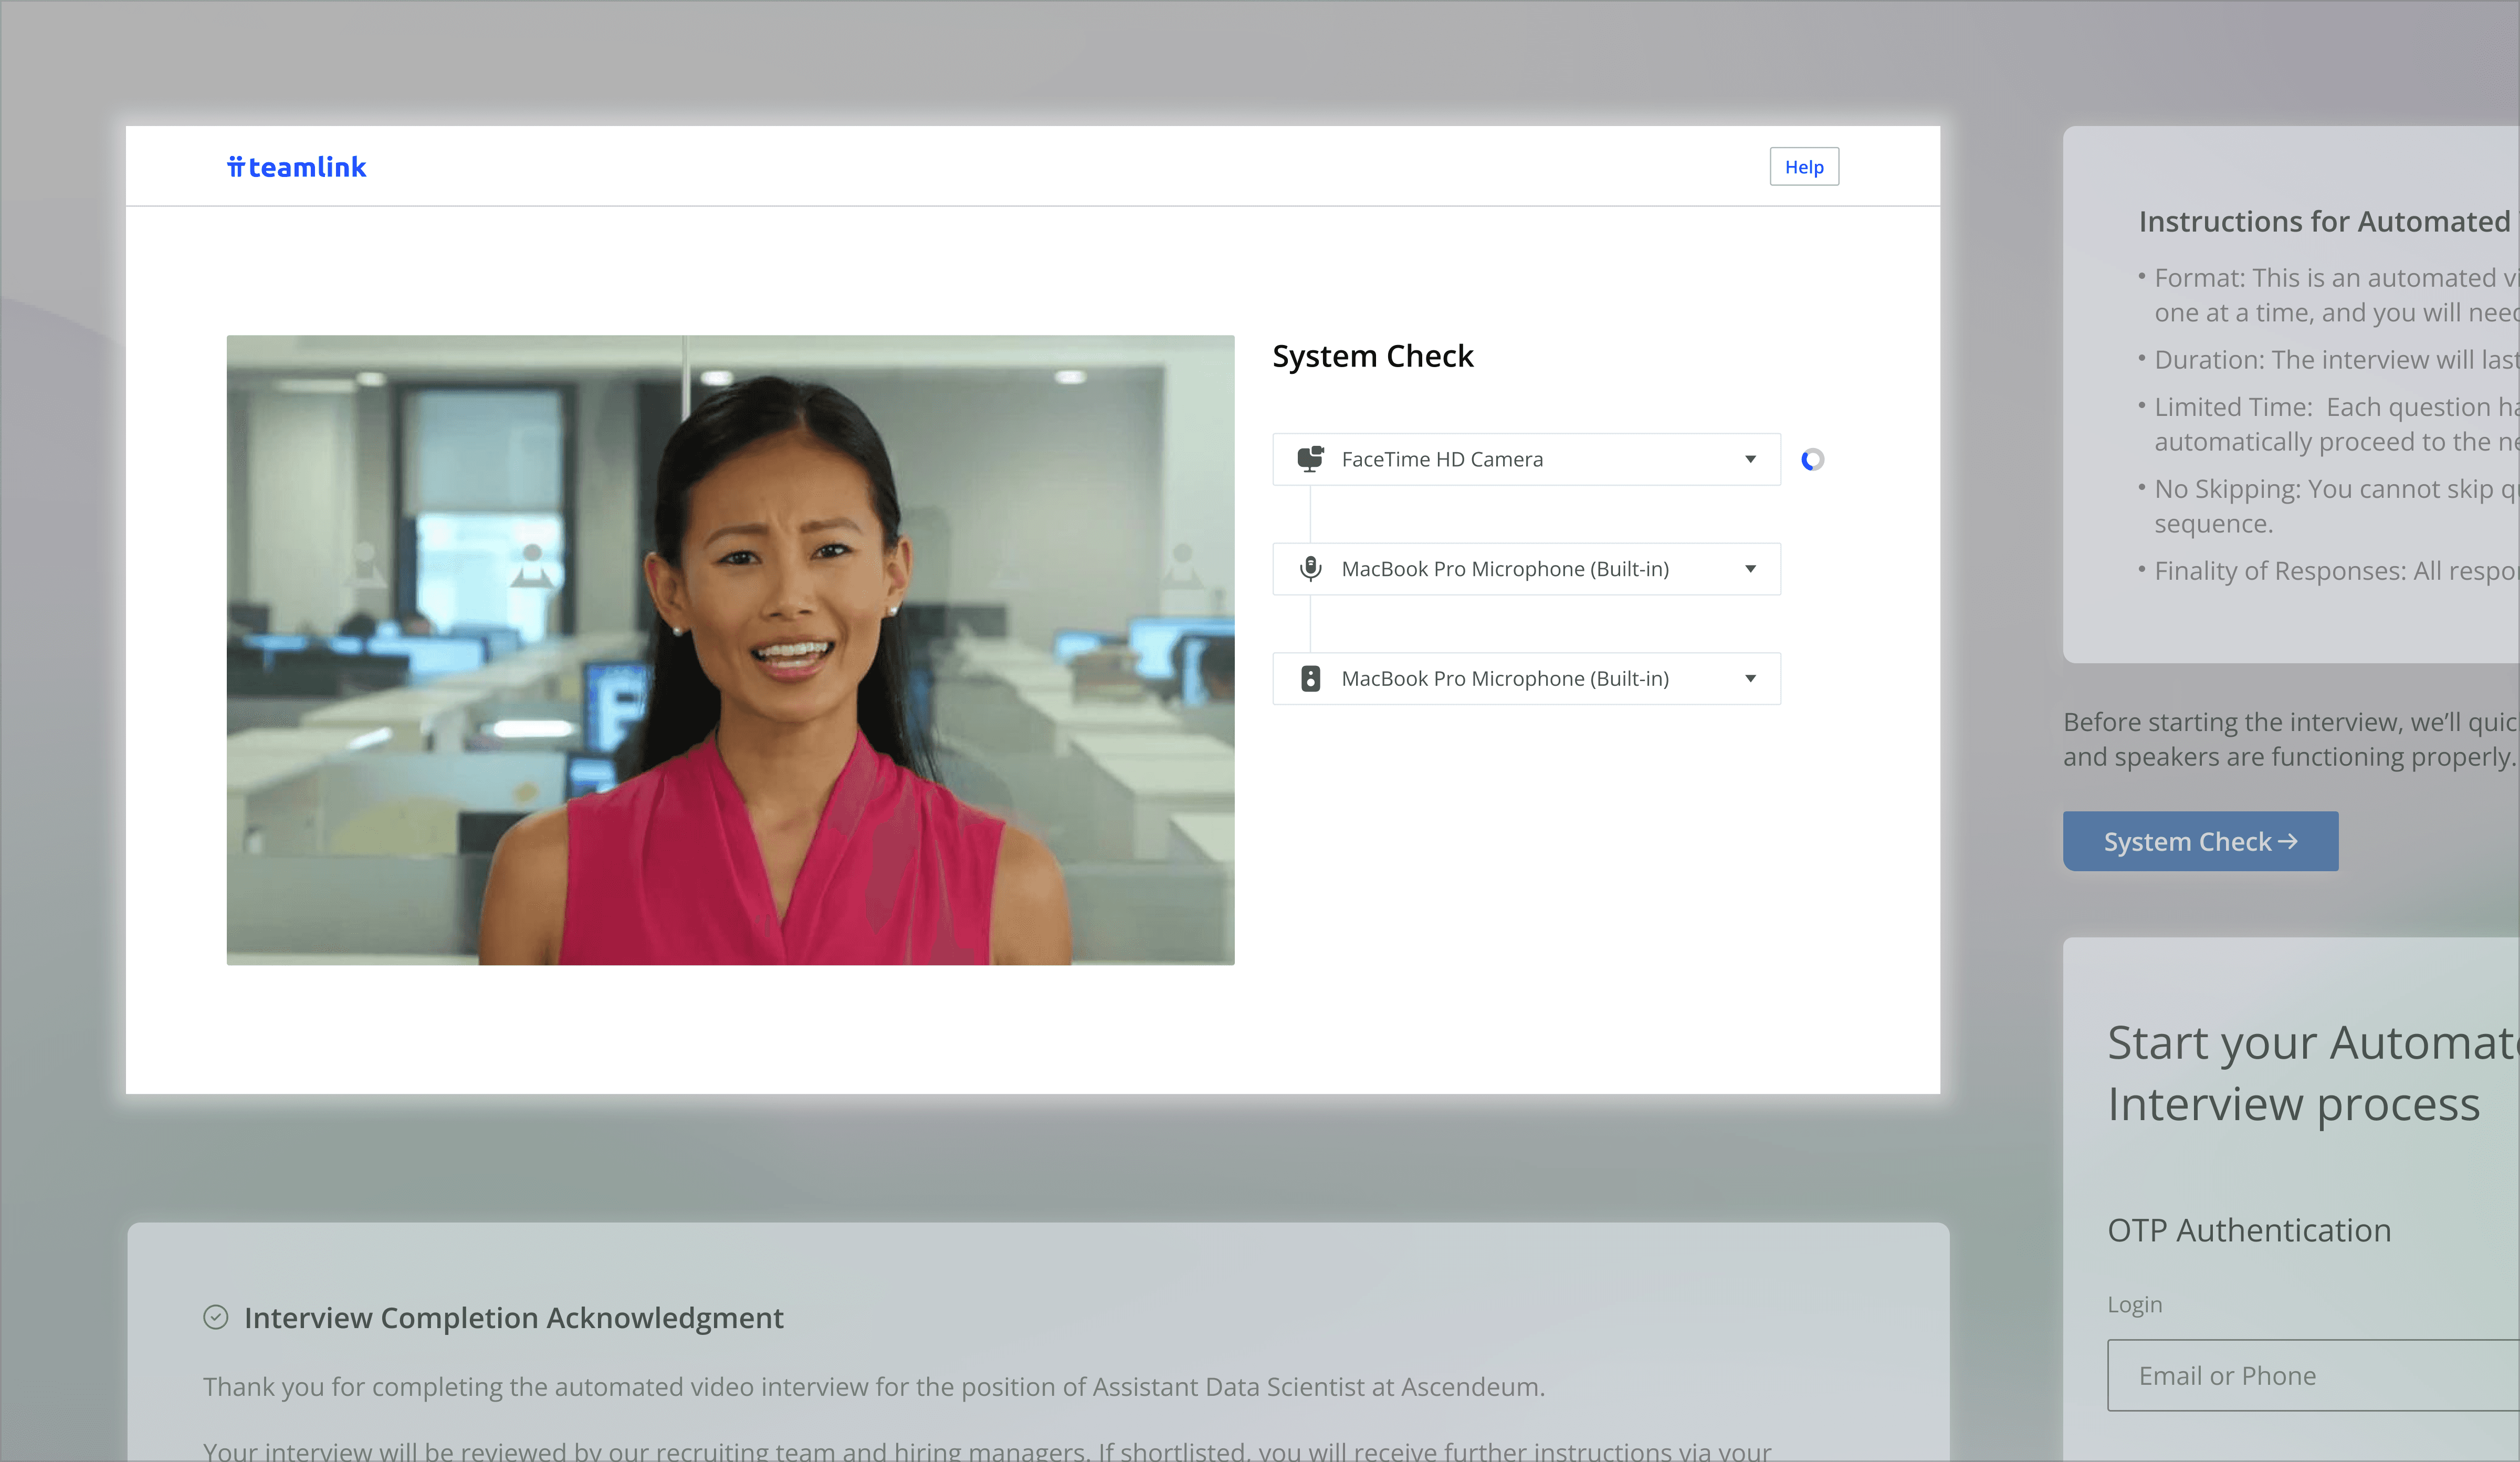Viewport: 2520px width, 1462px height.
Task: Click the System Check heading
Action: tap(1372, 356)
